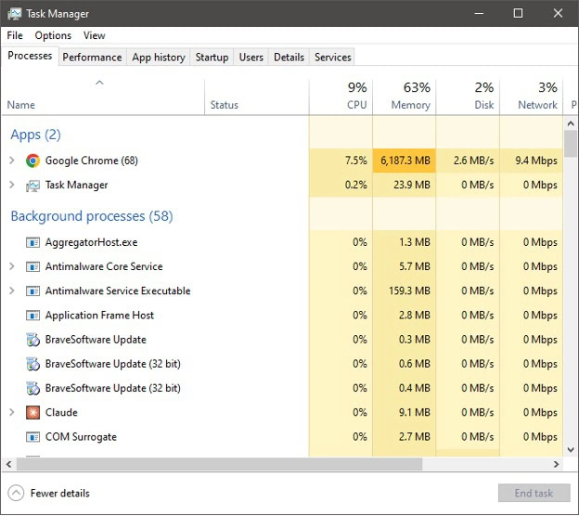Viewport: 579px width, 516px height.
Task: Sort by the Name column header
Action: point(103,97)
